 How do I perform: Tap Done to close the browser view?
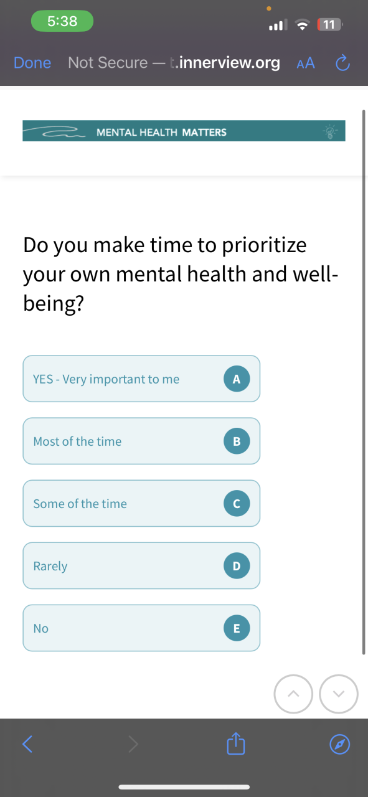click(32, 63)
